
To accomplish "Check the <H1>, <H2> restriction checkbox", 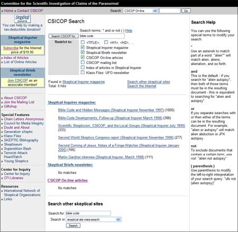I will tap(106, 42).
